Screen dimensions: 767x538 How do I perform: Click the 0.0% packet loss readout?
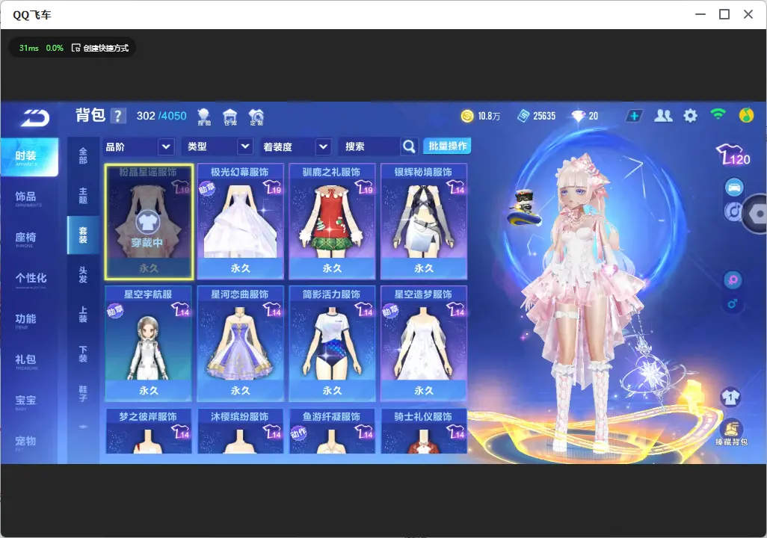pos(55,48)
